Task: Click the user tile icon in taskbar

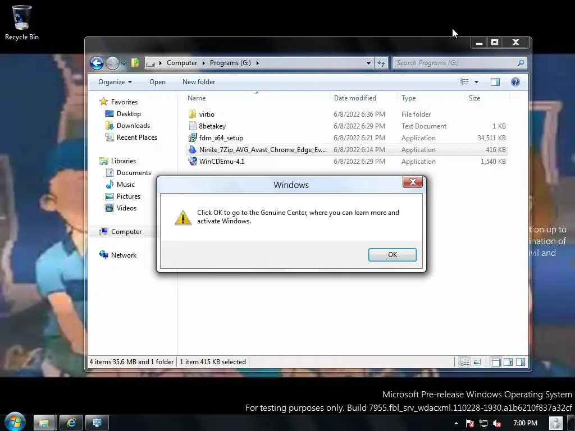Action: pyautogui.click(x=556, y=423)
